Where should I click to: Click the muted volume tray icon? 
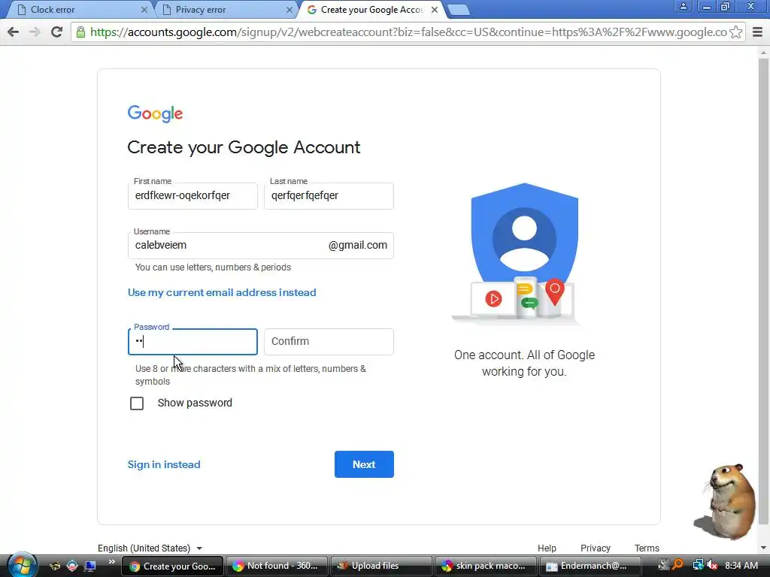pos(712,566)
